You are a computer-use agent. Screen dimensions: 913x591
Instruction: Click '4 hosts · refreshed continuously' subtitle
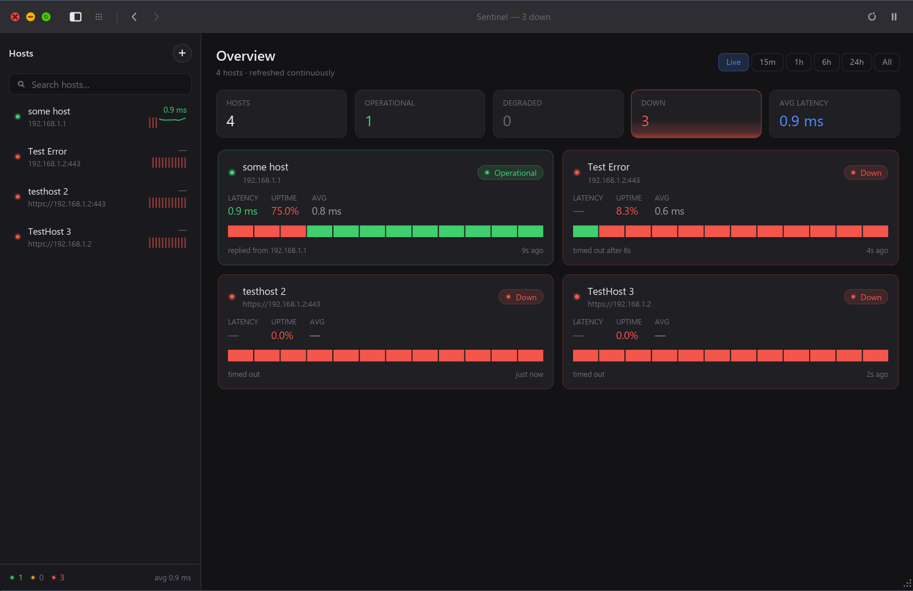(x=275, y=73)
